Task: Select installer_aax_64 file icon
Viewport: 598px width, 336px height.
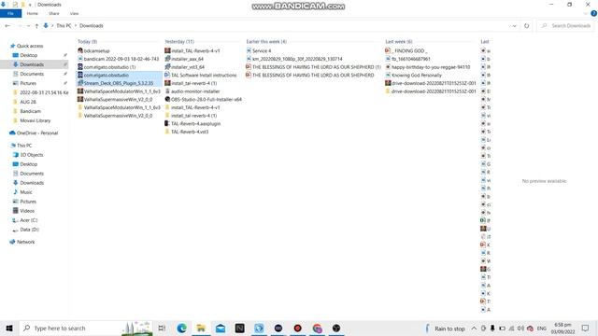Action: [x=167, y=59]
